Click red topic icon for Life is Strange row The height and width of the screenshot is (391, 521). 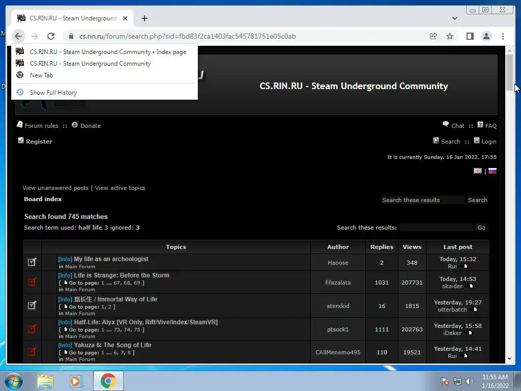(x=32, y=282)
